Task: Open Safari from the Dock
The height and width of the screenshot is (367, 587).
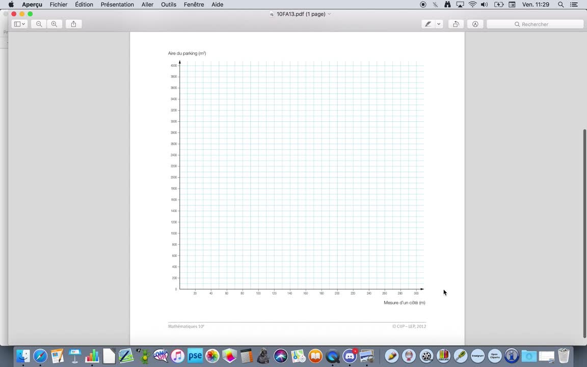Action: coord(40,356)
